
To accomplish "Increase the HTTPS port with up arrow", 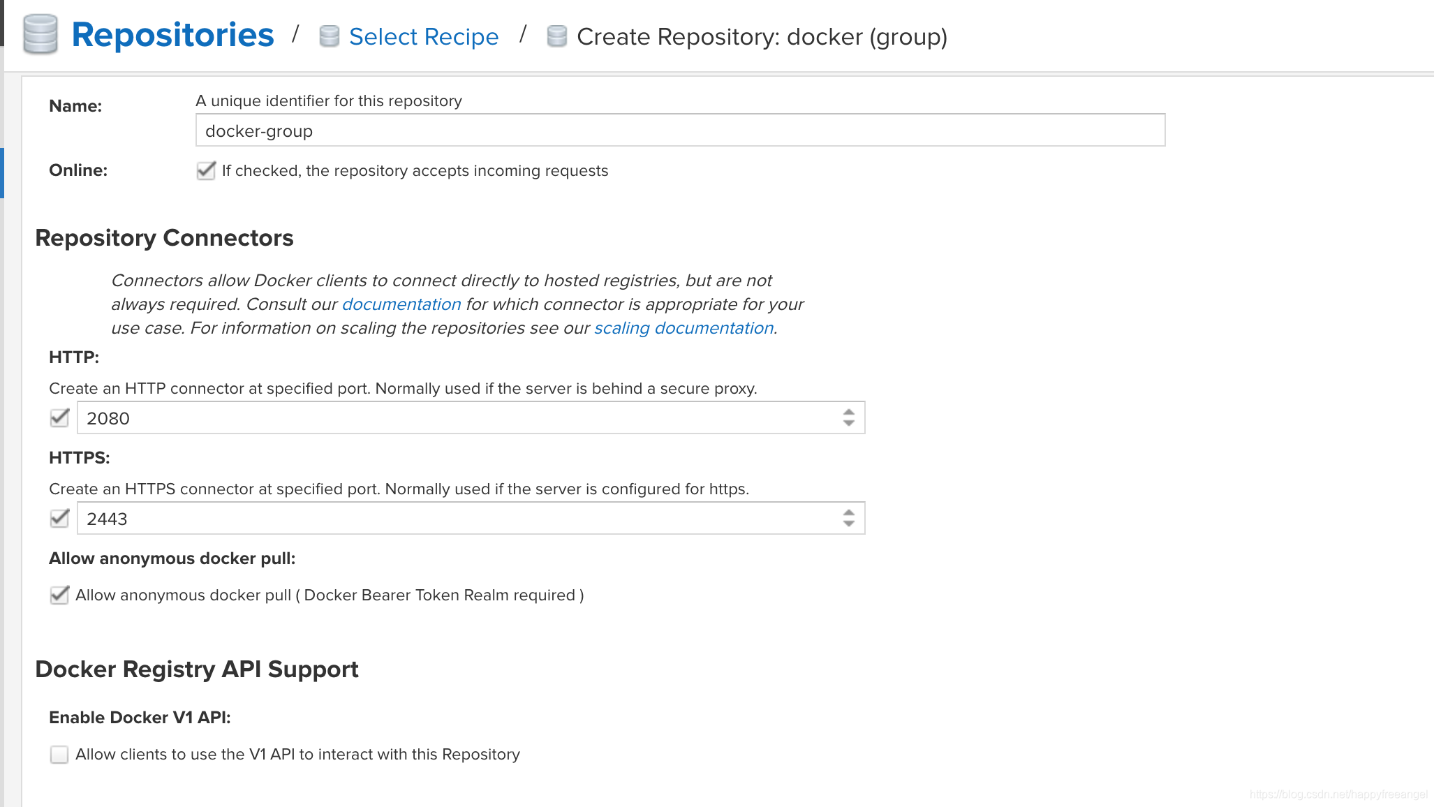I will pos(848,512).
